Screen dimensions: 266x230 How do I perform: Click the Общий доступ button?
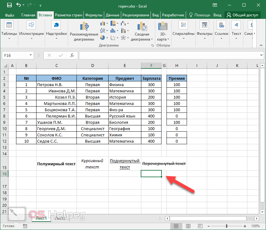coord(242,15)
